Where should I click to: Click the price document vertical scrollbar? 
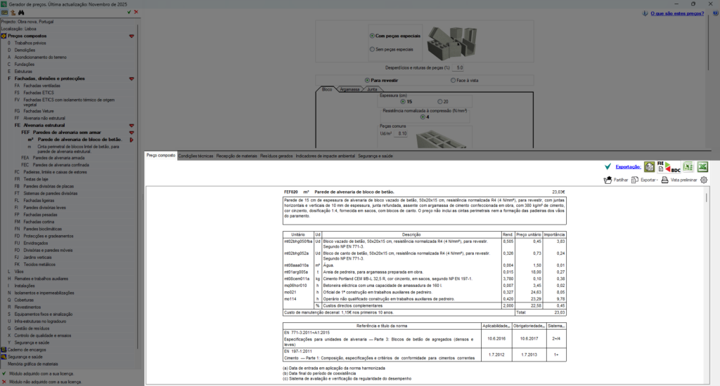click(706, 198)
